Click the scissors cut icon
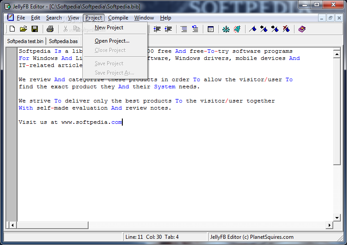Viewport: 347px width, 245px height. click(x=65, y=29)
